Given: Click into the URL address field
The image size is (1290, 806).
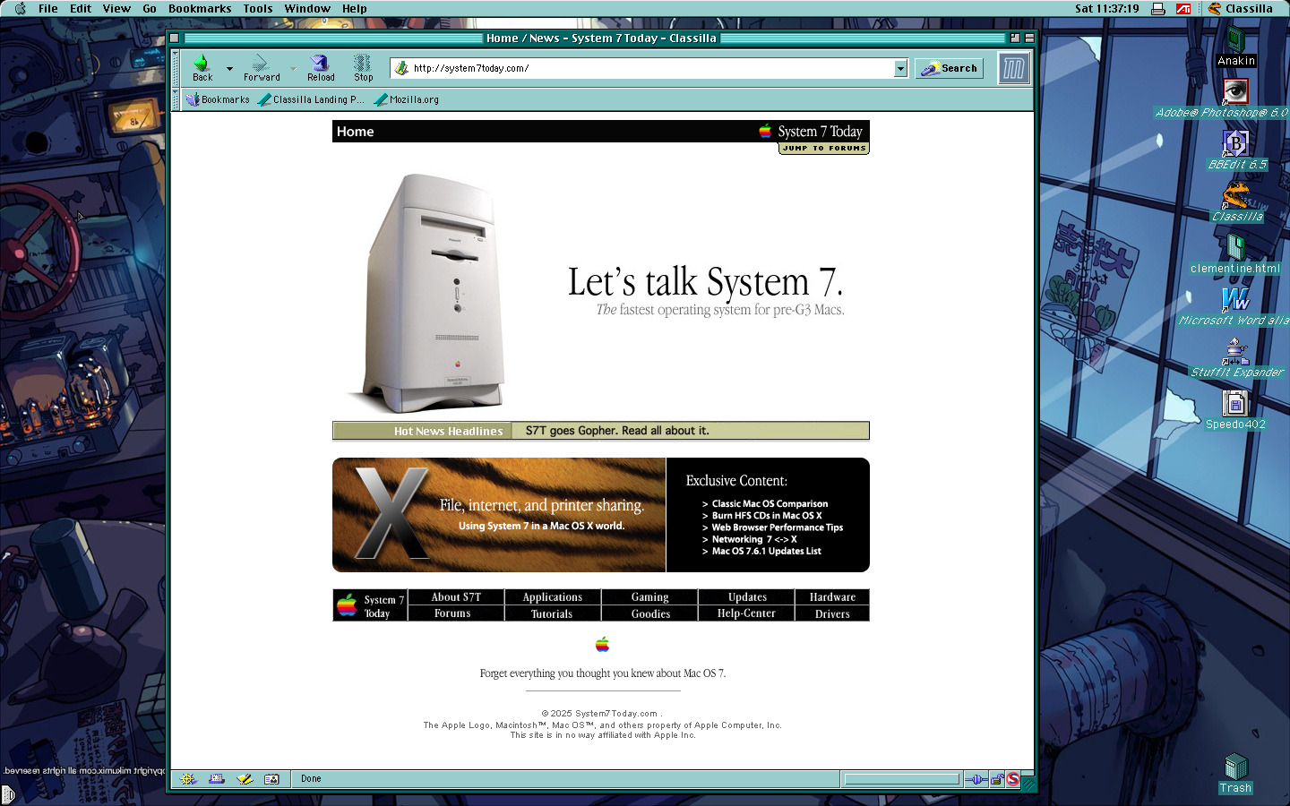Looking at the screenshot, I should [x=645, y=68].
